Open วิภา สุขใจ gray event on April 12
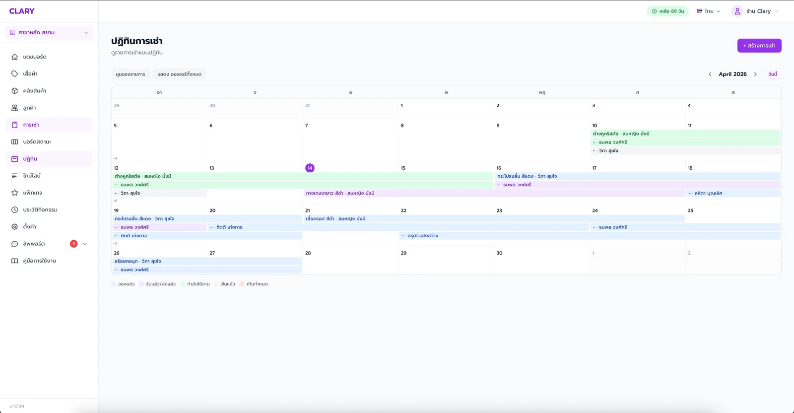 (x=159, y=193)
